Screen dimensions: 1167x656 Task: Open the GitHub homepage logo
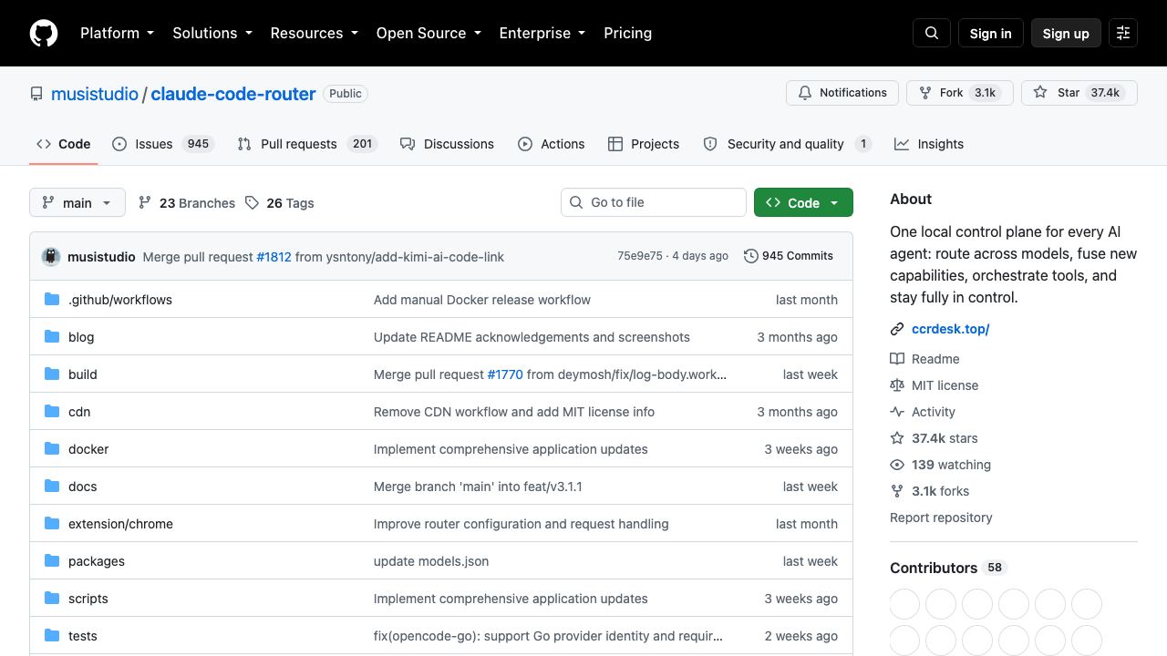[x=44, y=33]
